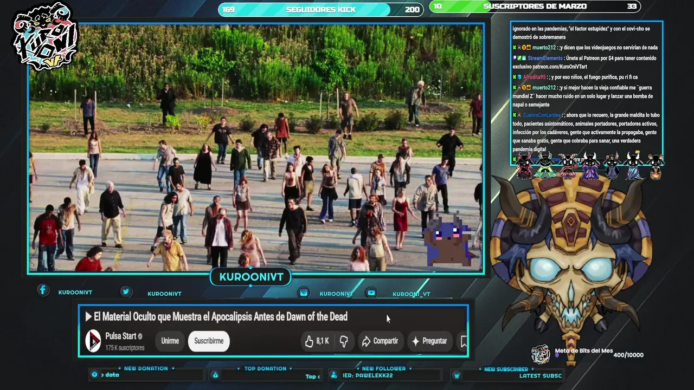The height and width of the screenshot is (390, 694).
Task: Click the KUROONIVT nameplate below the video
Action: click(251, 277)
